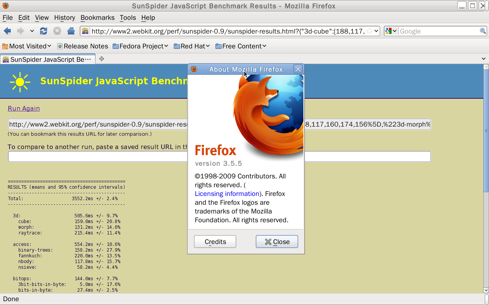Expand the Free Content bookmark folder
489x305 pixels.
coord(241,46)
